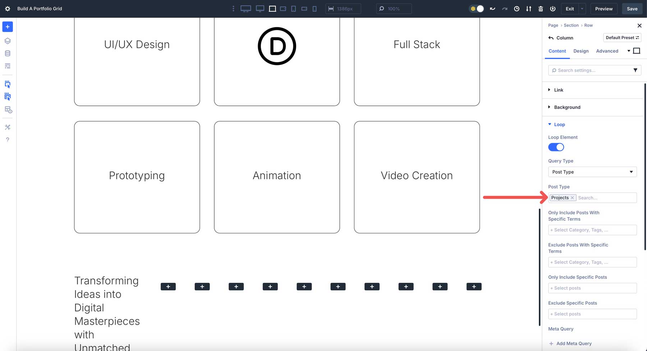Select desktop preview mode
The width and height of the screenshot is (647, 351).
point(246,8)
